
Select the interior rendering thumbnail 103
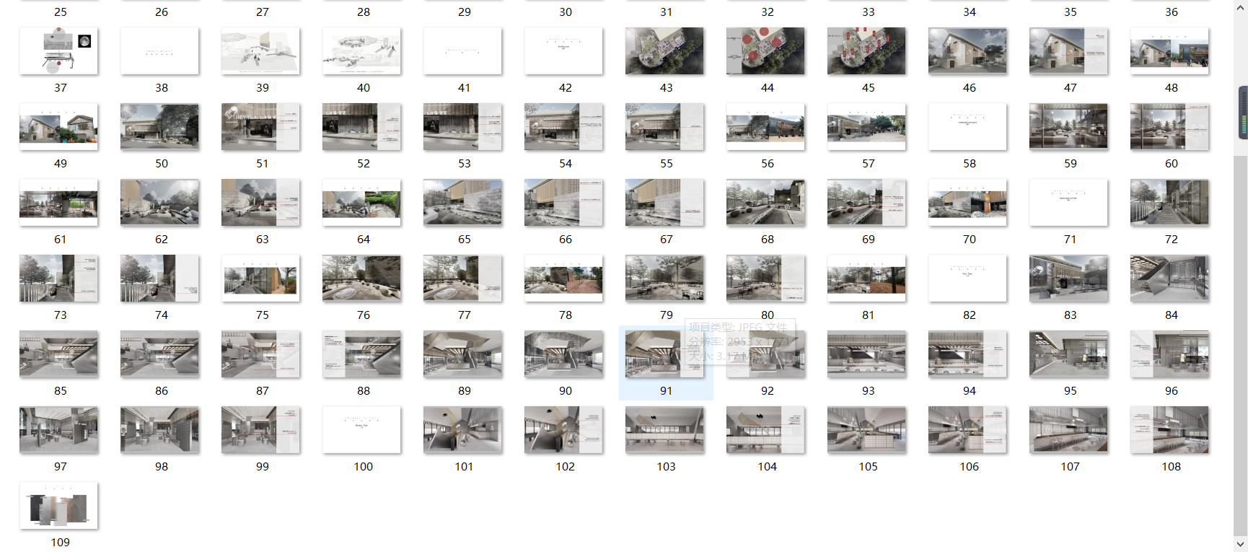point(664,430)
